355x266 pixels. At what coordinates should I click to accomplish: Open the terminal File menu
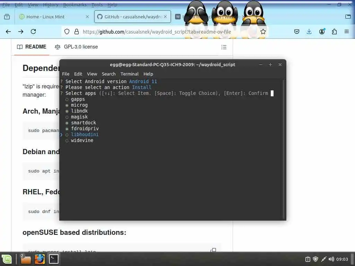click(66, 74)
